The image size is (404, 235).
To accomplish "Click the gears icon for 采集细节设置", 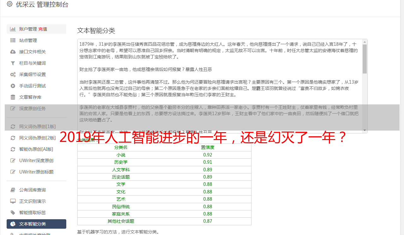I will point(13,74).
